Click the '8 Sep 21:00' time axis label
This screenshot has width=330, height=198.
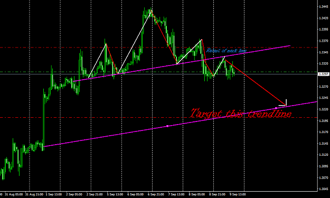(x=217, y=194)
